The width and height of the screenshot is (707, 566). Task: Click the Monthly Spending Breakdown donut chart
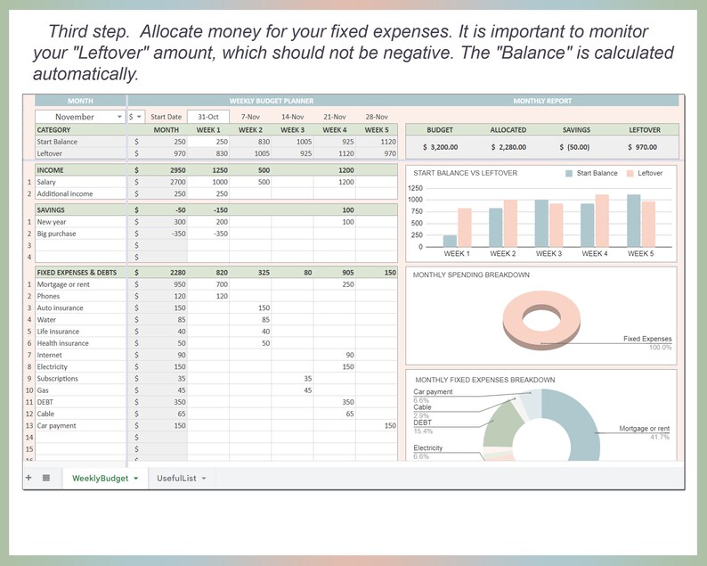[541, 320]
